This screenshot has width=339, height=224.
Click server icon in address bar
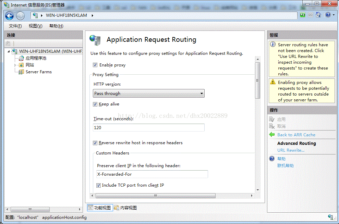click(x=35, y=15)
